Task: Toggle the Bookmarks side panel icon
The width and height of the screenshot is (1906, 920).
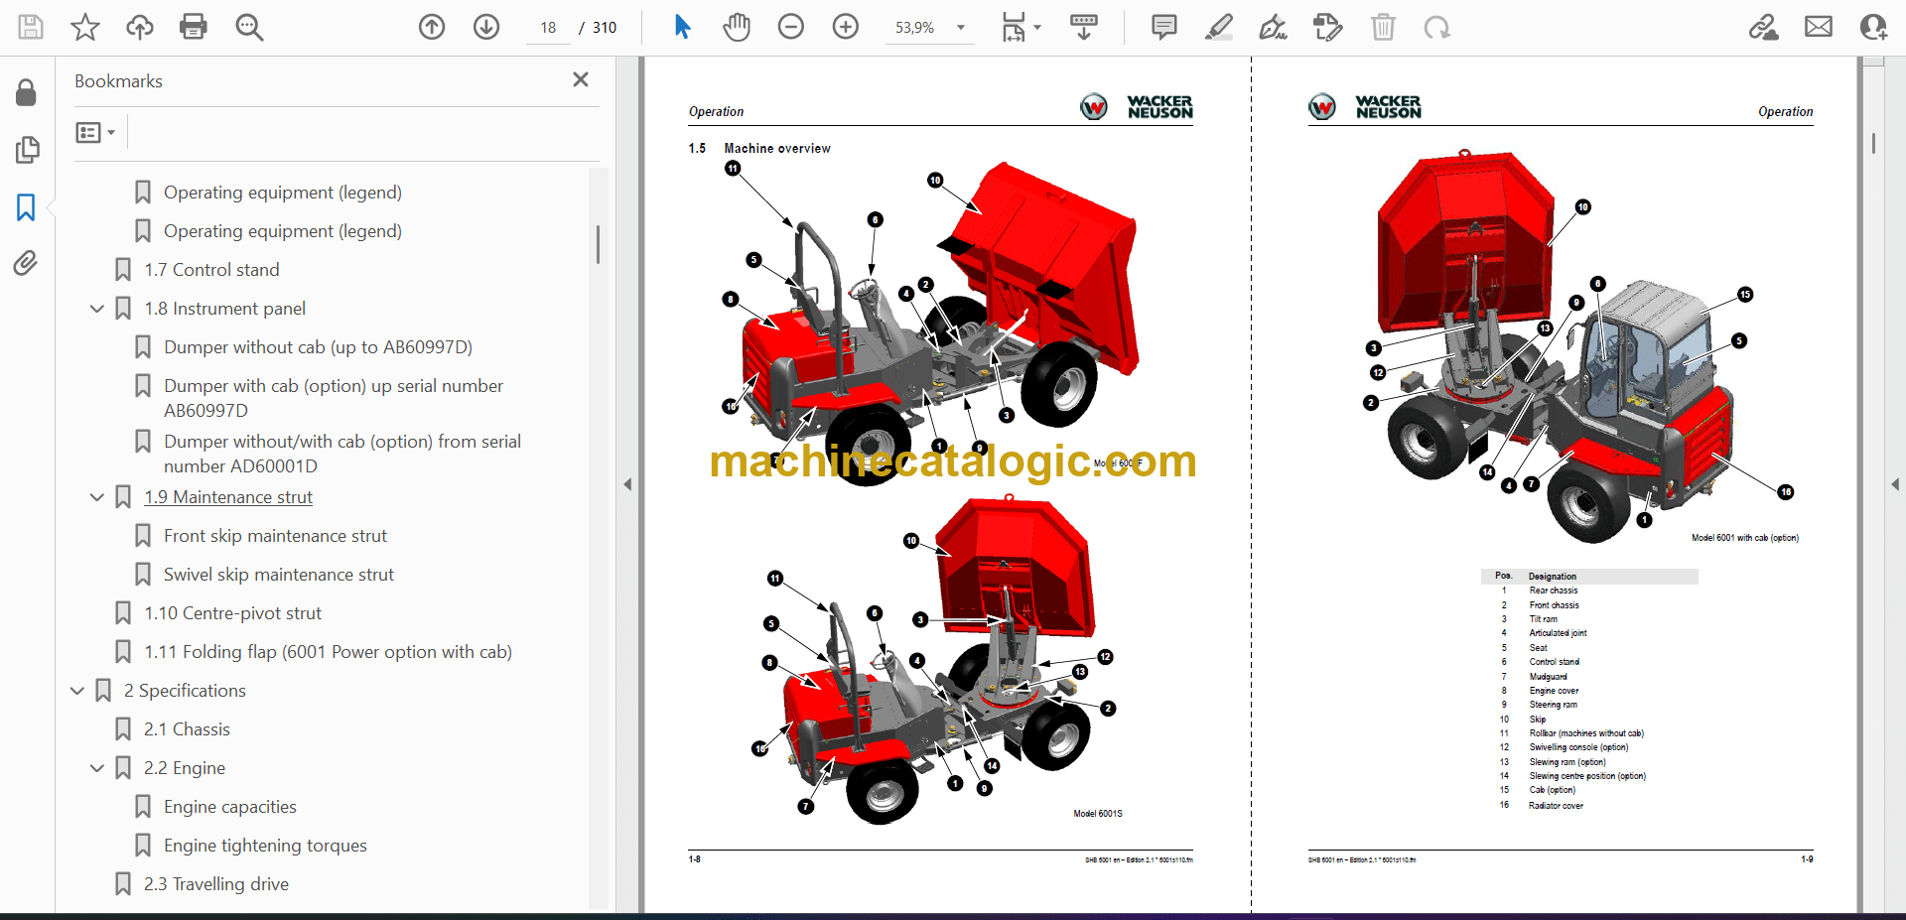Action: click(26, 207)
